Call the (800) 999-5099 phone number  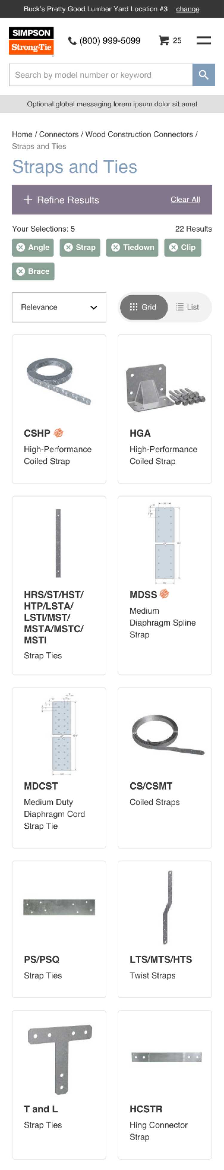point(105,41)
